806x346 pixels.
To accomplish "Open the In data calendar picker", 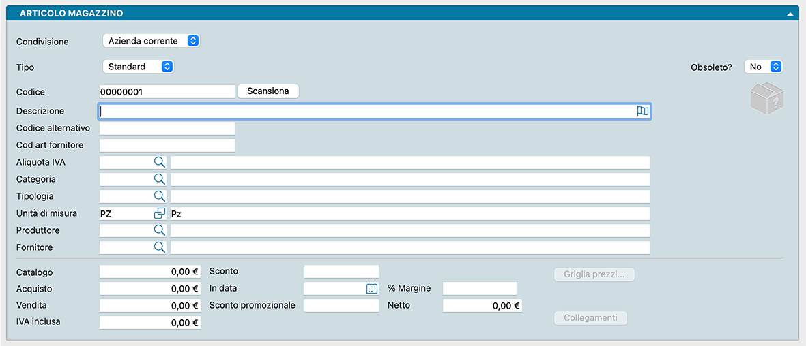I will (x=372, y=288).
